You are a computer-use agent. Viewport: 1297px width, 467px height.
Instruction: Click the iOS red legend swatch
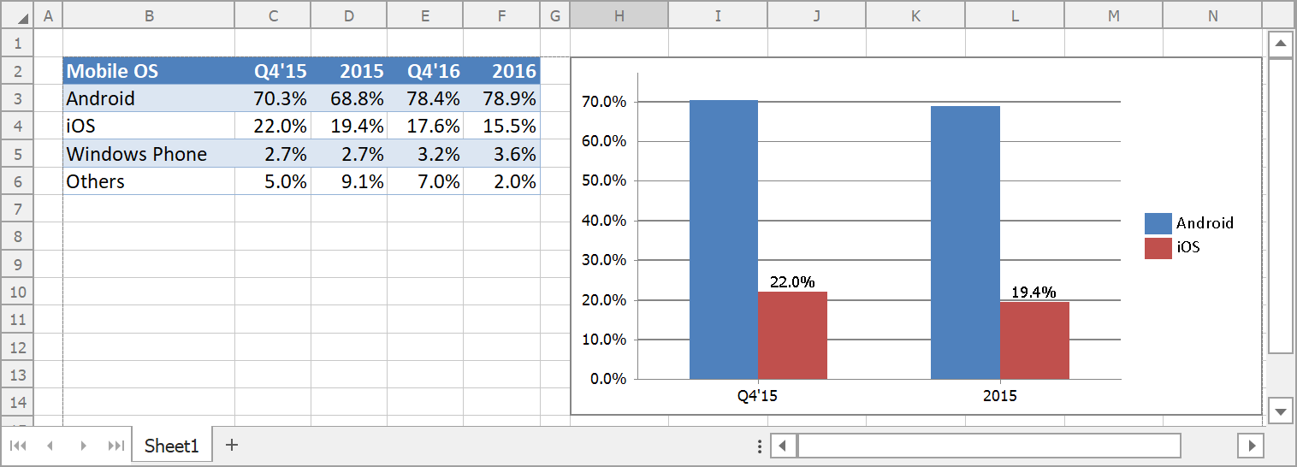pos(1158,247)
